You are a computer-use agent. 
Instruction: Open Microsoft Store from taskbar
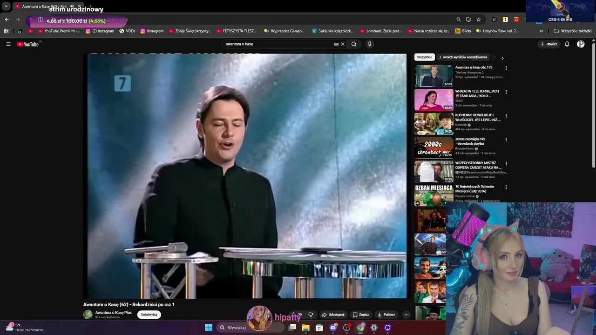pos(319,328)
